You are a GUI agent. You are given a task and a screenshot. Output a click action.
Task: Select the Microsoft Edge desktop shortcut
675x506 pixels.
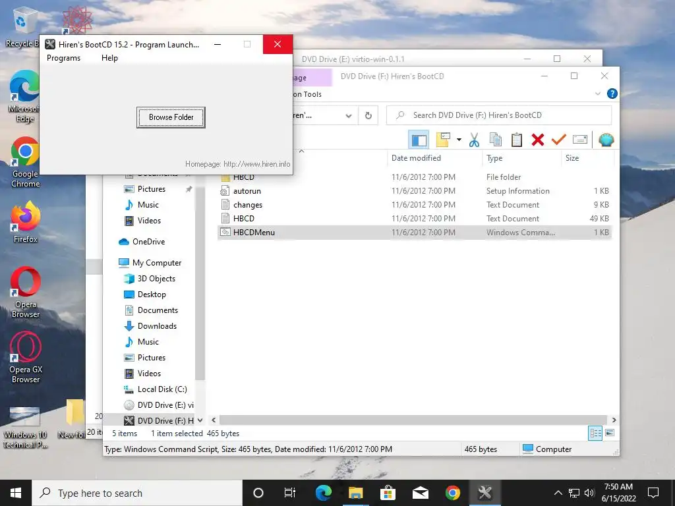point(24,96)
